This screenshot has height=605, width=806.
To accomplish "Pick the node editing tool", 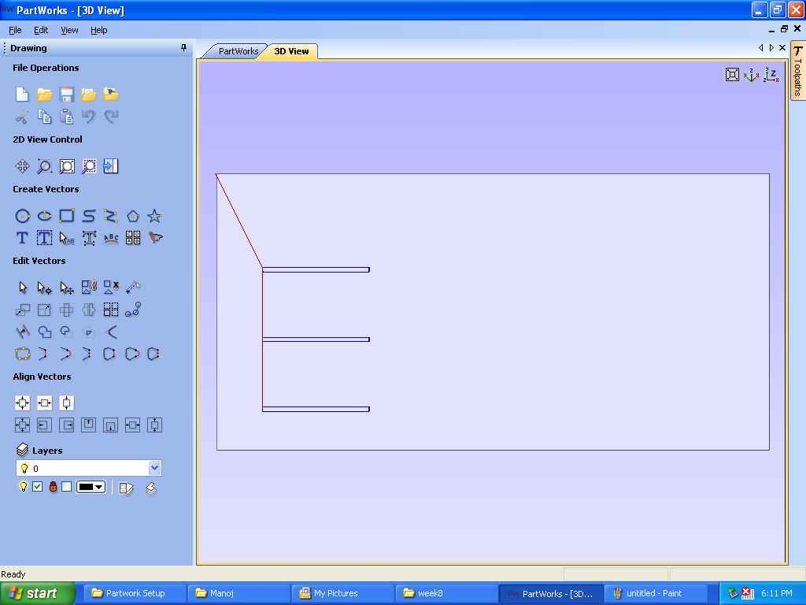I will pos(44,288).
